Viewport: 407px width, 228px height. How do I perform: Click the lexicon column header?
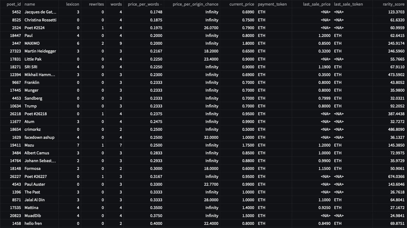(x=70, y=4)
